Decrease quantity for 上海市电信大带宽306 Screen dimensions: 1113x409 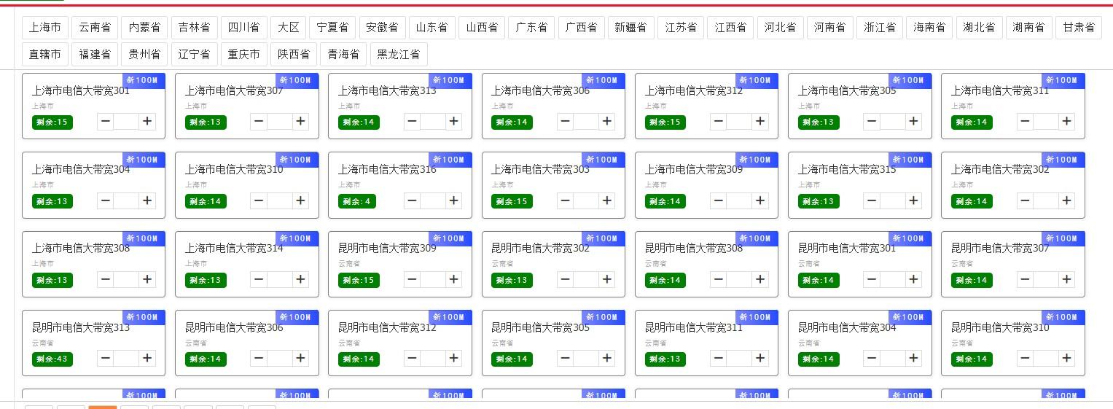click(x=565, y=121)
